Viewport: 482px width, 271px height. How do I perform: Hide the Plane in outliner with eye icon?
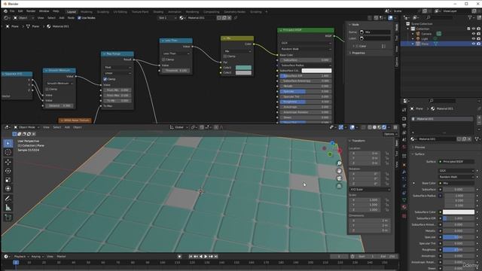pos(474,44)
